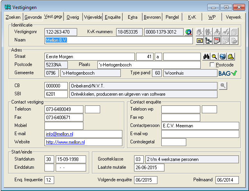
Task: Click the empty E-mail wp field
Action: (200, 134)
